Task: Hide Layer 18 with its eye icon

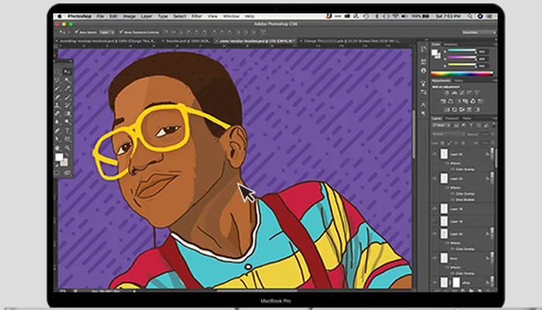Action: point(434,209)
